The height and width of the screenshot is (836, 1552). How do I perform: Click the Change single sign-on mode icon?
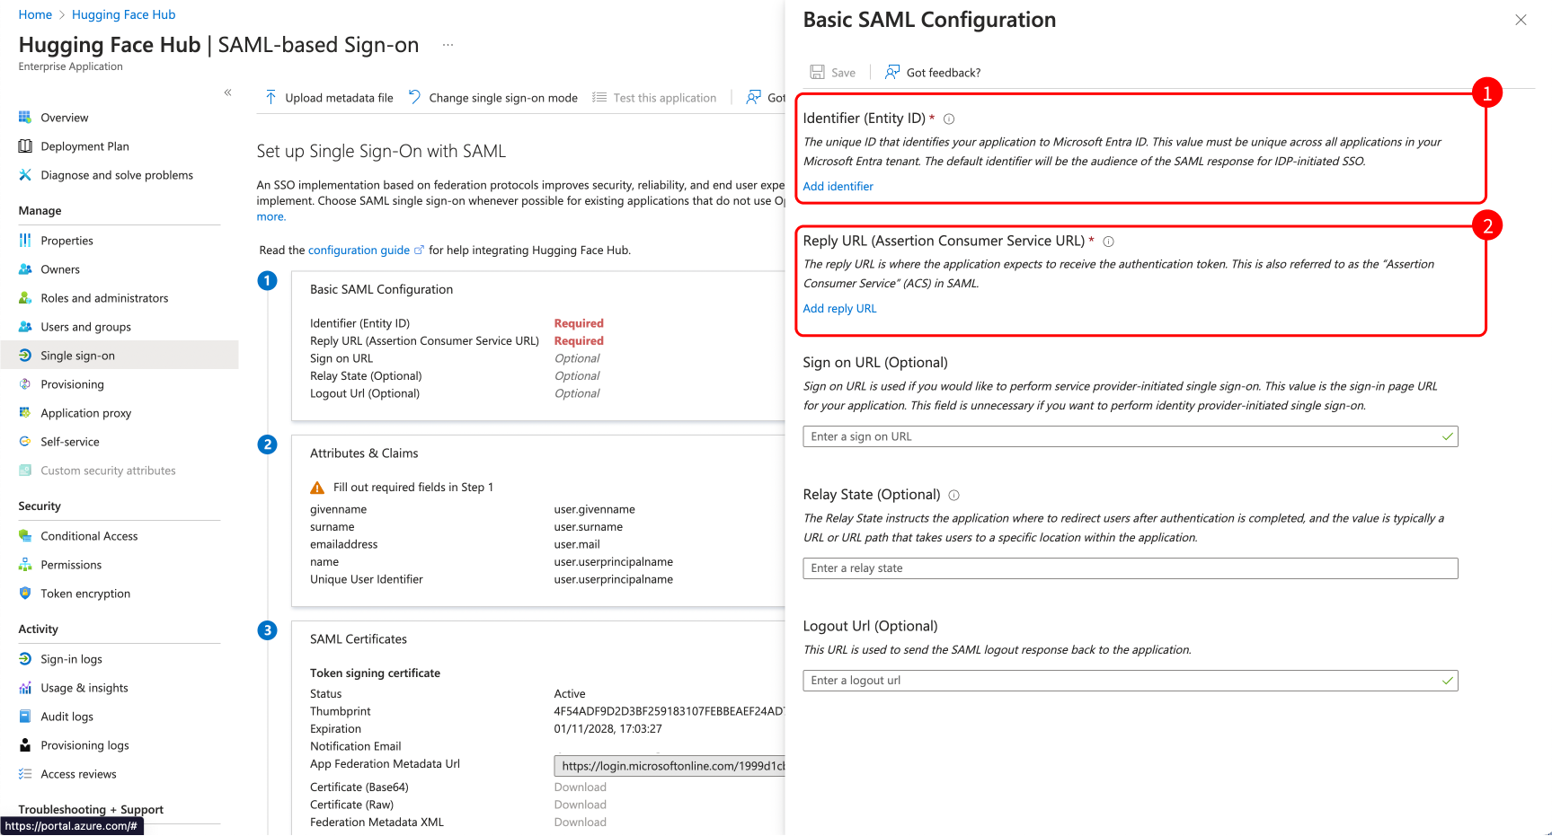(414, 97)
